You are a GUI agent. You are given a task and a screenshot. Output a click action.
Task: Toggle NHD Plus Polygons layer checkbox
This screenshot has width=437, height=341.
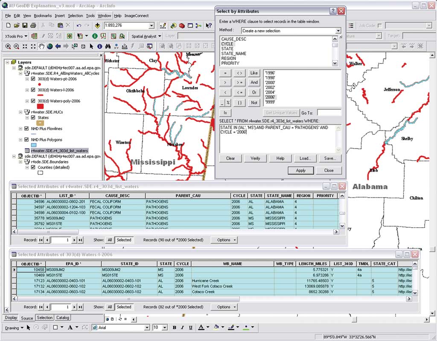pos(26,140)
